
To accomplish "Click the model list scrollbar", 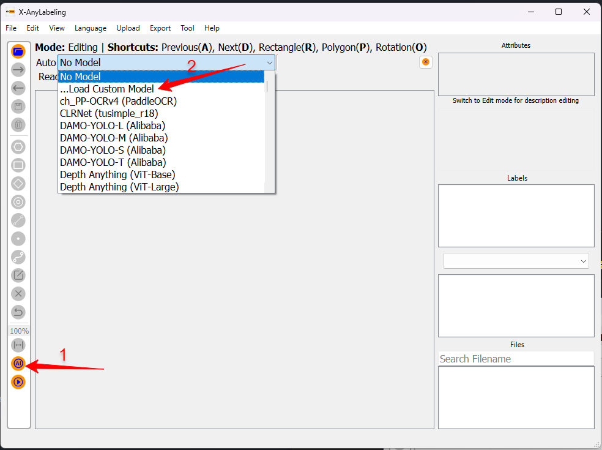I will pyautogui.click(x=267, y=86).
